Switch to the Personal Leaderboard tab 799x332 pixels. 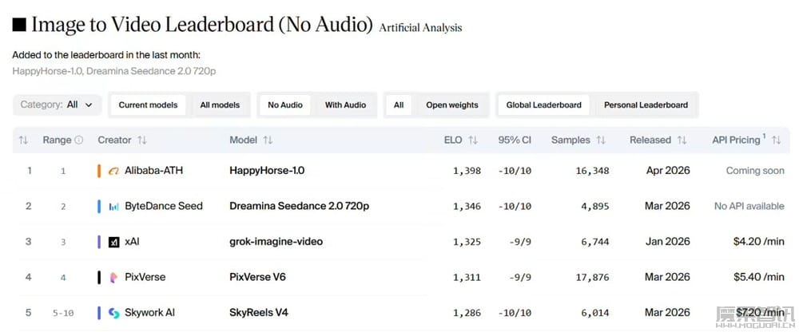[646, 105]
